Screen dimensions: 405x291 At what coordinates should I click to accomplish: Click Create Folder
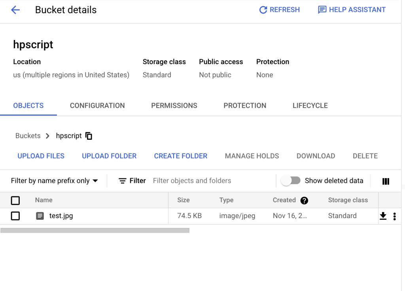coord(180,156)
